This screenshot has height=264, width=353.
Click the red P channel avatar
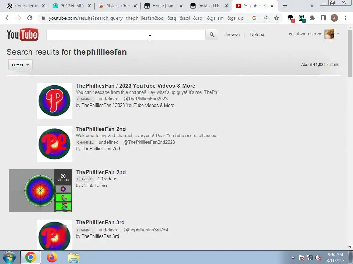click(x=54, y=101)
